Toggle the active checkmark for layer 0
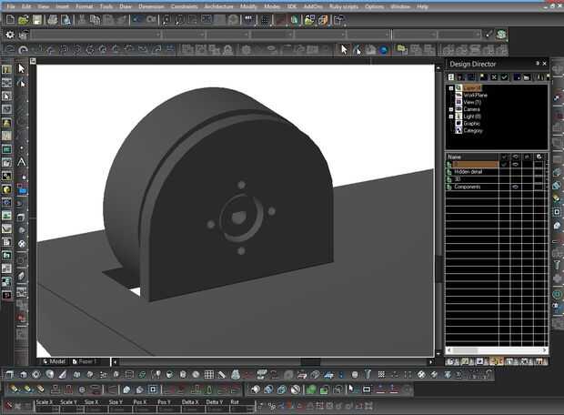The height and width of the screenshot is (415, 564). (504, 165)
